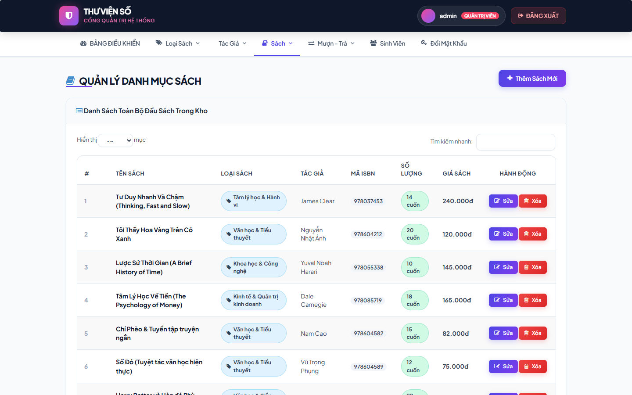Open the Mượn - Trả dropdown
This screenshot has width=632, height=395.
(331, 43)
